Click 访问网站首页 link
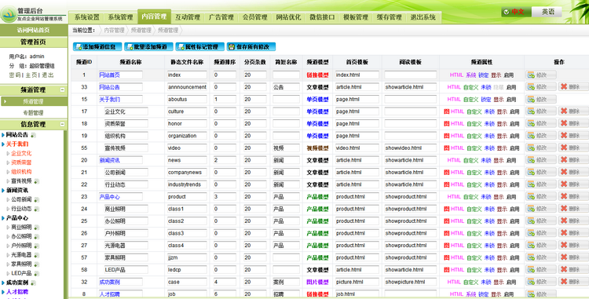The image size is (589, 299). [33, 30]
